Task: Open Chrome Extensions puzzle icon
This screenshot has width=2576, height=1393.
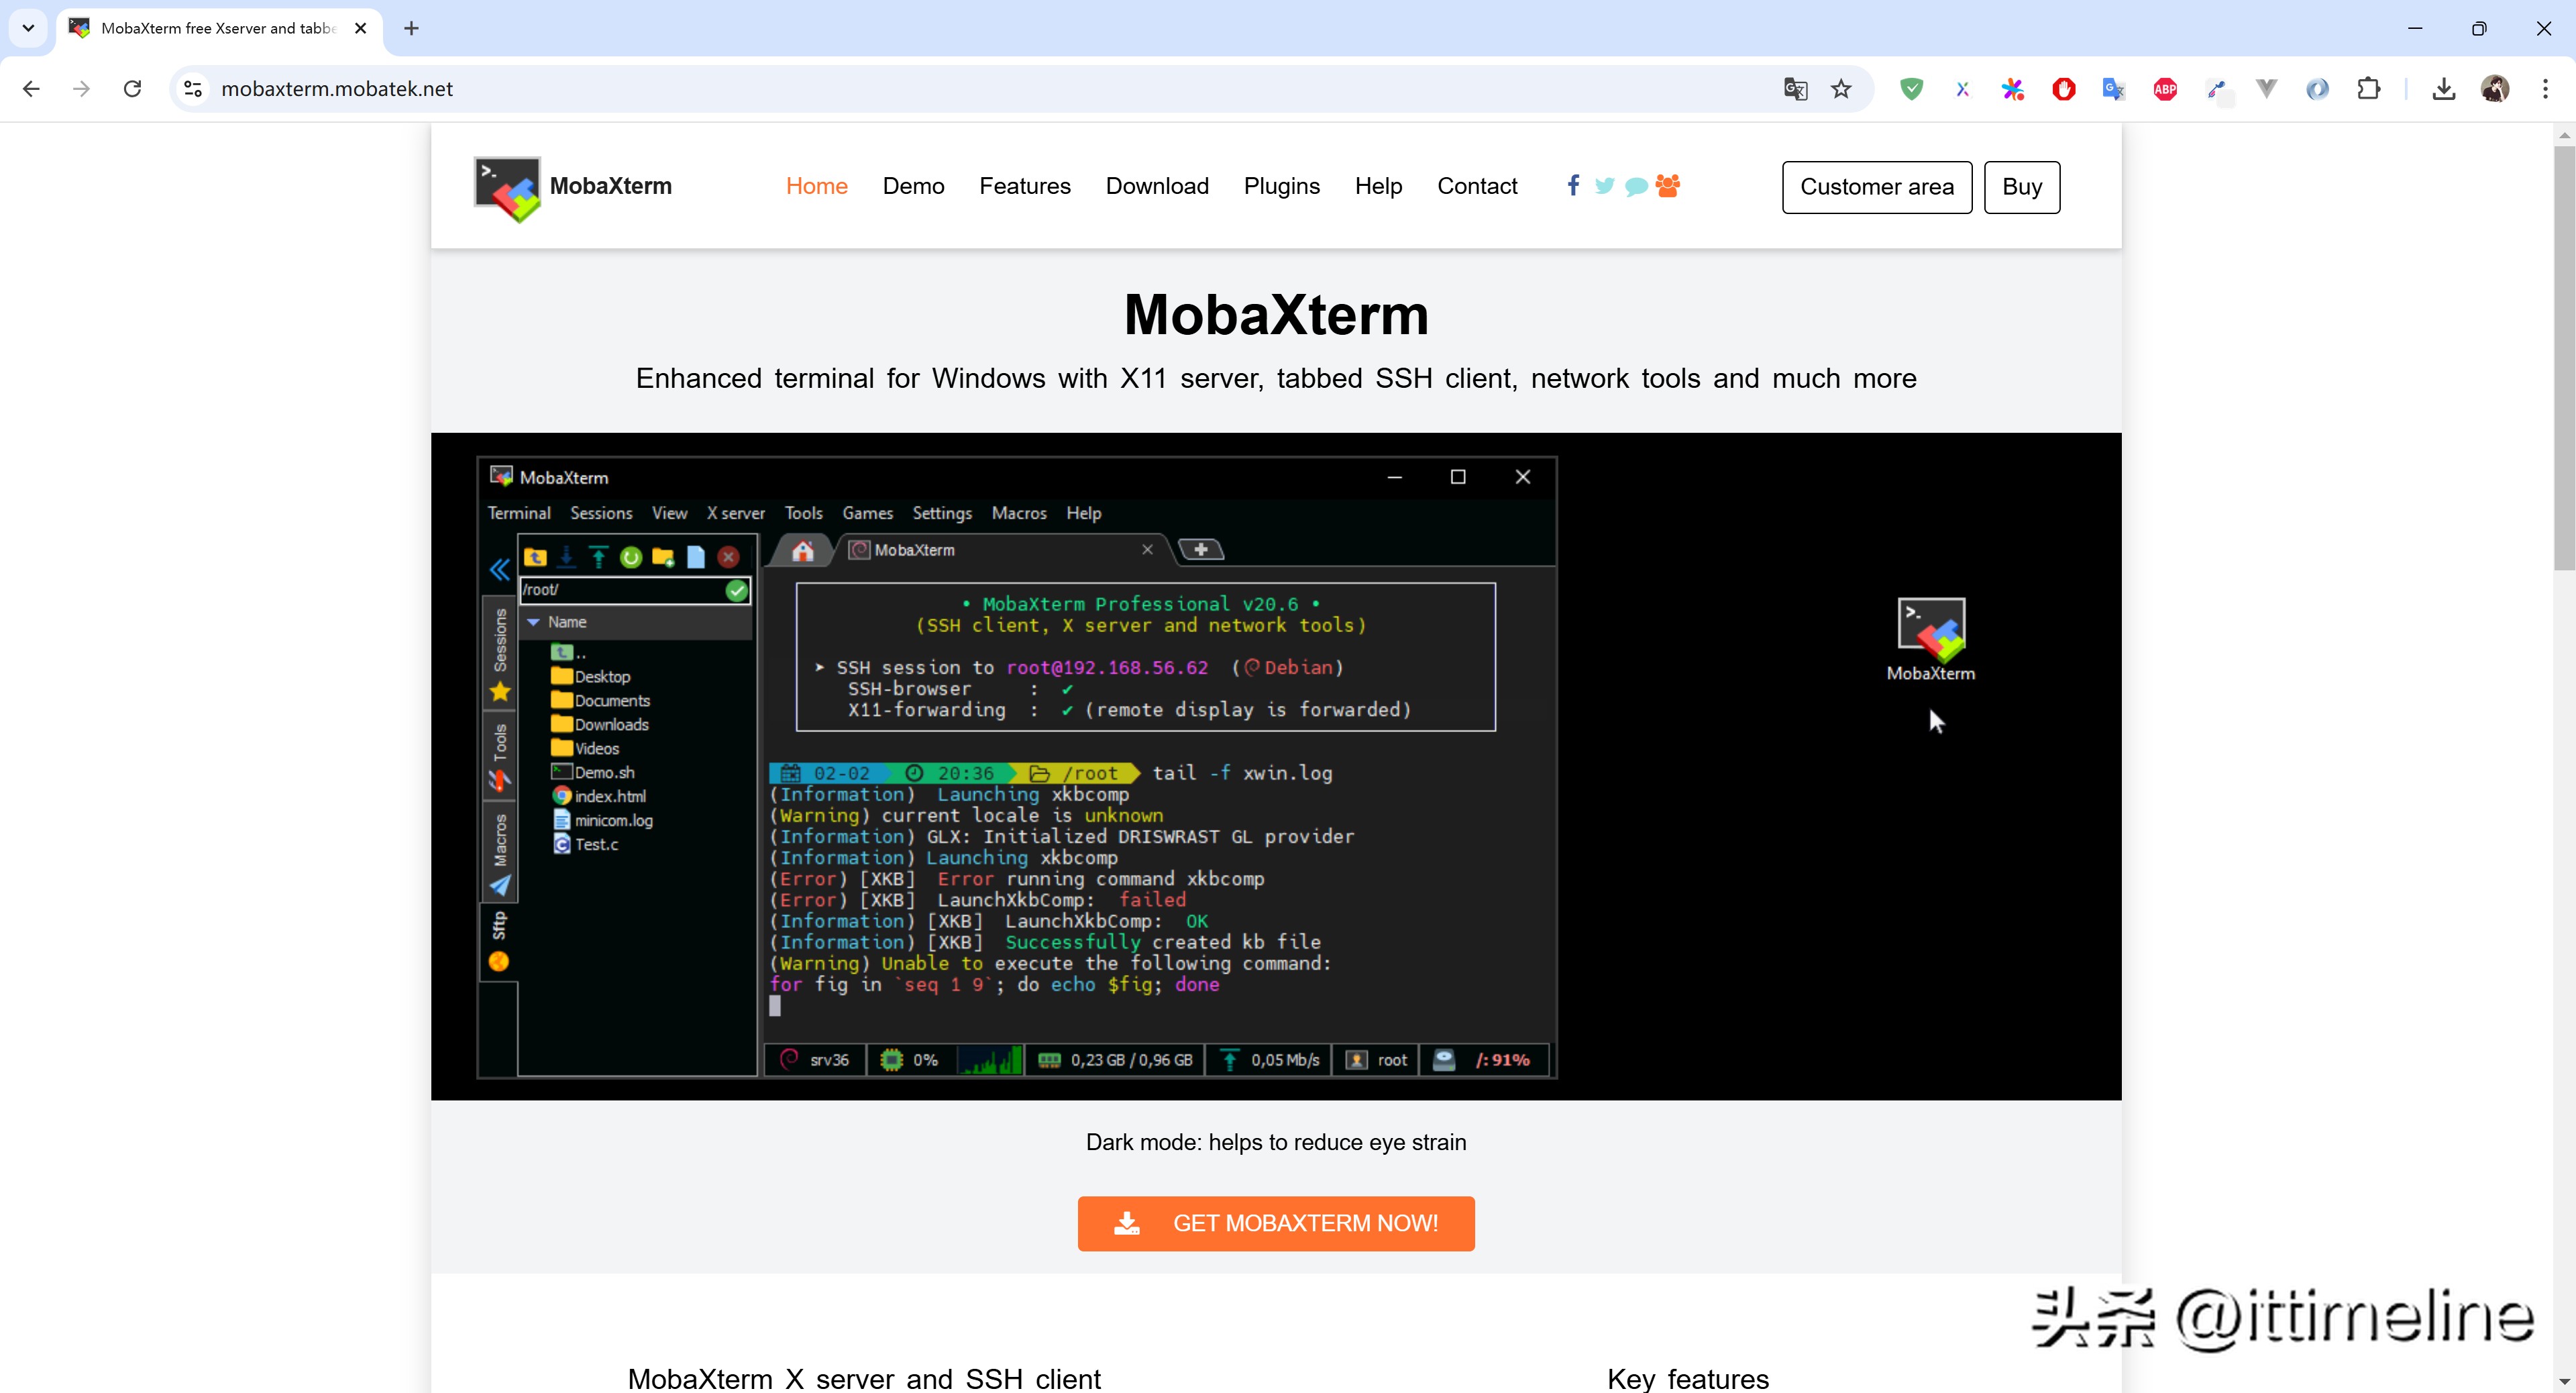Action: click(x=2368, y=89)
